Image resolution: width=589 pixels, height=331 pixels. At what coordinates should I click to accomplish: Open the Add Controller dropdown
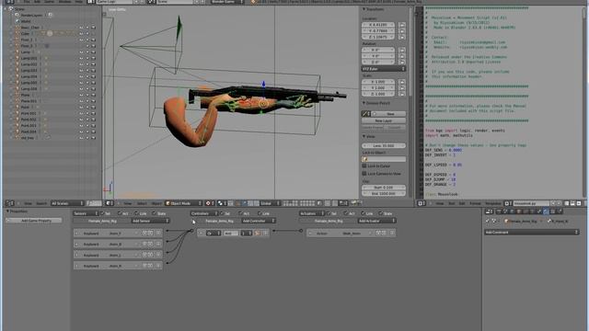click(259, 221)
